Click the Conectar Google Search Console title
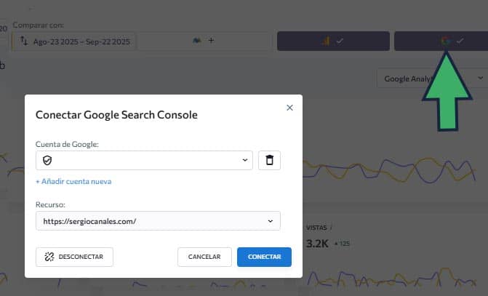Screen dimensions: 488x296 (116, 115)
